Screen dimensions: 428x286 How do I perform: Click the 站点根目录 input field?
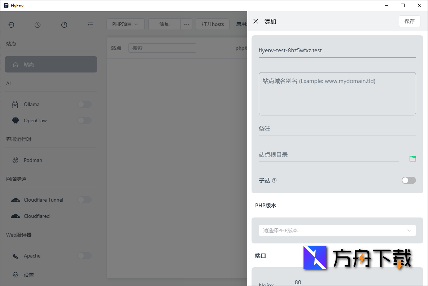(x=328, y=155)
